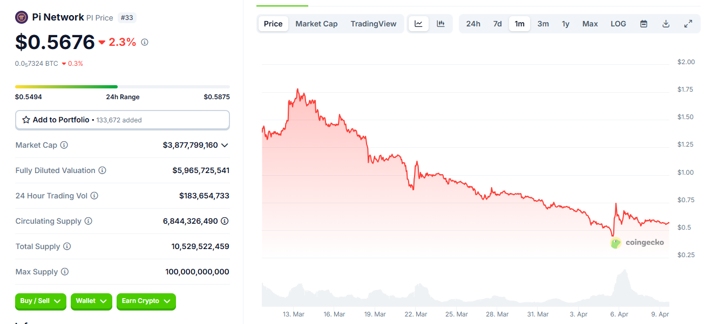Screen dimensions: 705x324
Task: Select the line chart view icon
Action: click(418, 23)
